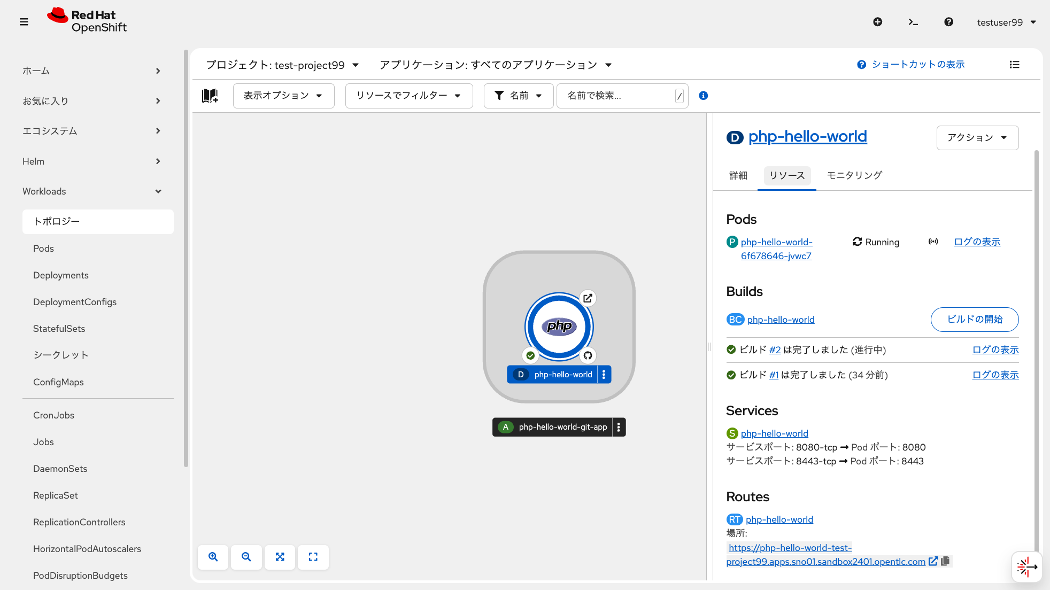This screenshot has height=590, width=1050.
Task: Switch to list view icon
Action: click(x=1014, y=65)
